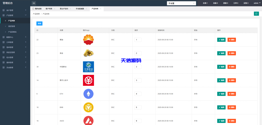Click the home icon on 我的桌面 tab

coord(33,9)
